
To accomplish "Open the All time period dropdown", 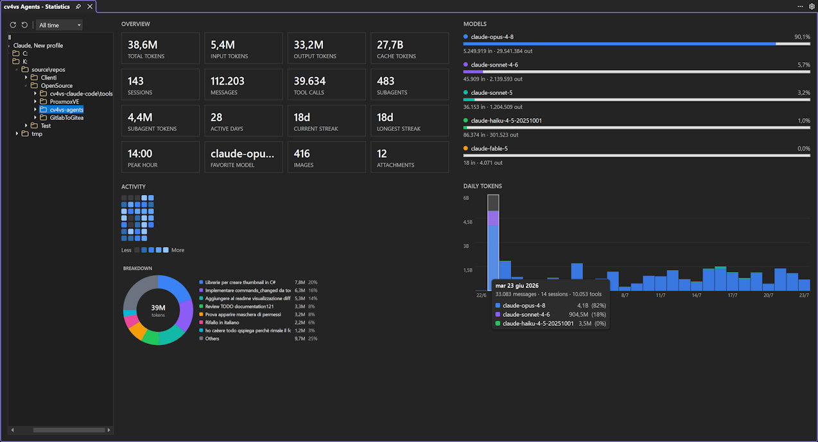I will coord(60,25).
